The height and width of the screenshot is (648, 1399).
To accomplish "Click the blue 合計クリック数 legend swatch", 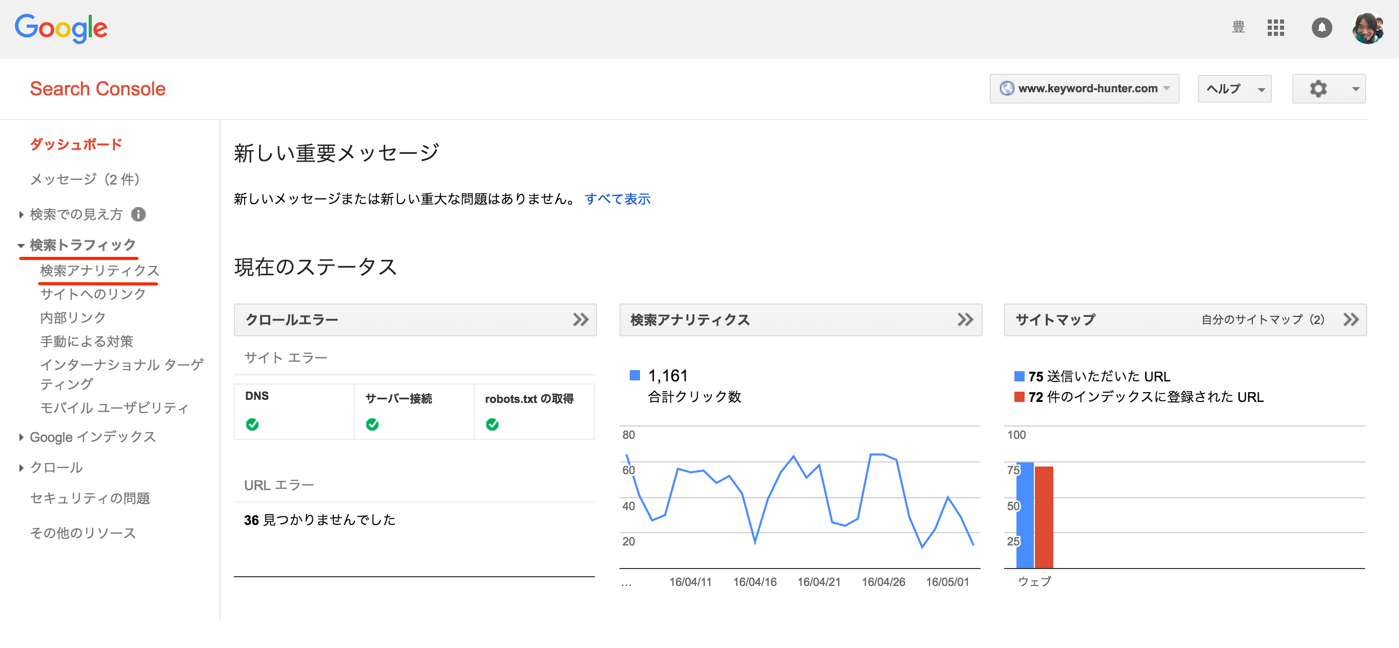I will click(634, 375).
